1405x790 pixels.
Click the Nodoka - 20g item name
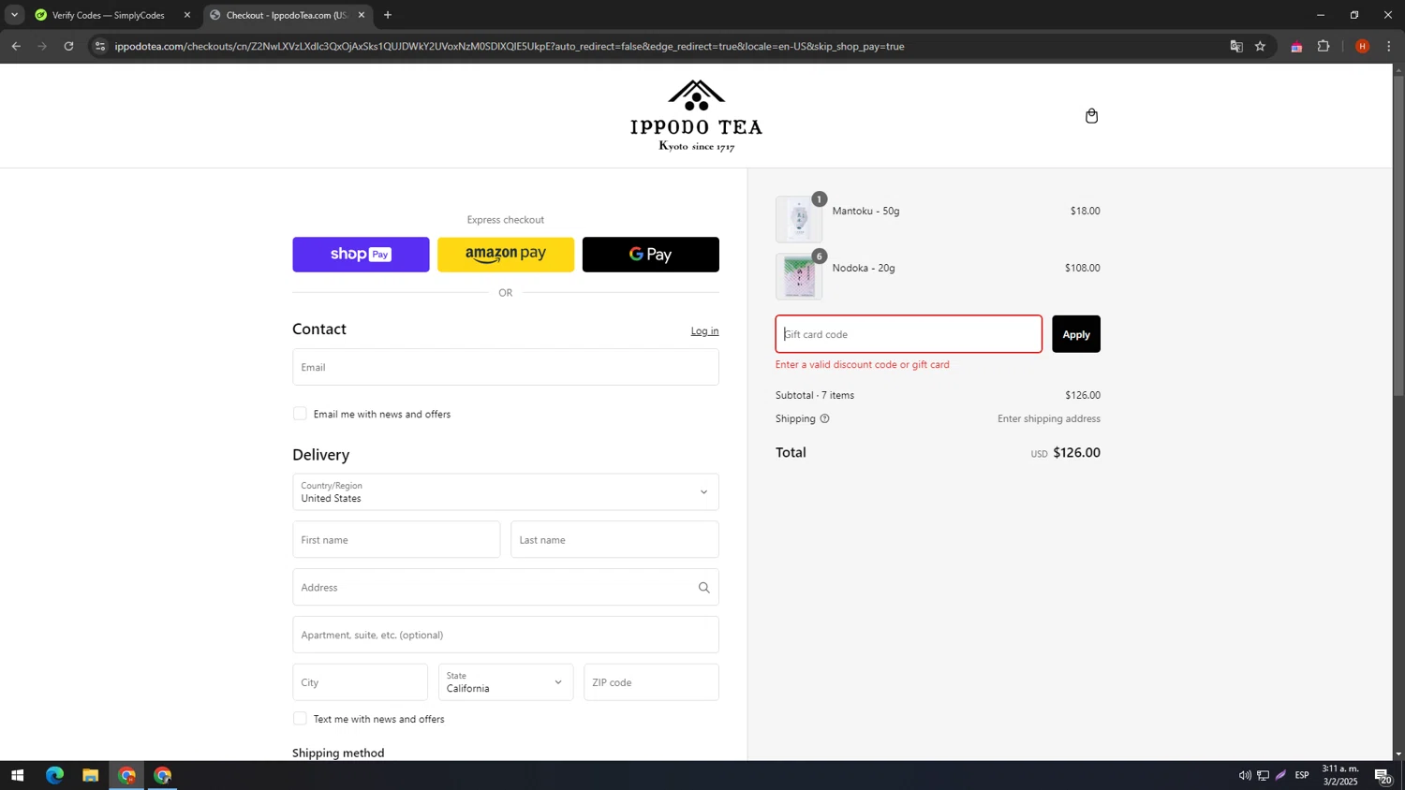pyautogui.click(x=864, y=268)
